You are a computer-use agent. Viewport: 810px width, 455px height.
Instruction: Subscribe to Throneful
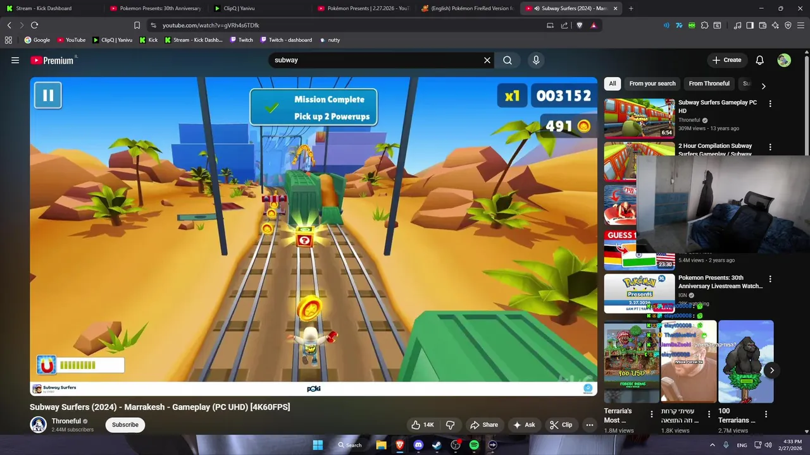click(125, 425)
